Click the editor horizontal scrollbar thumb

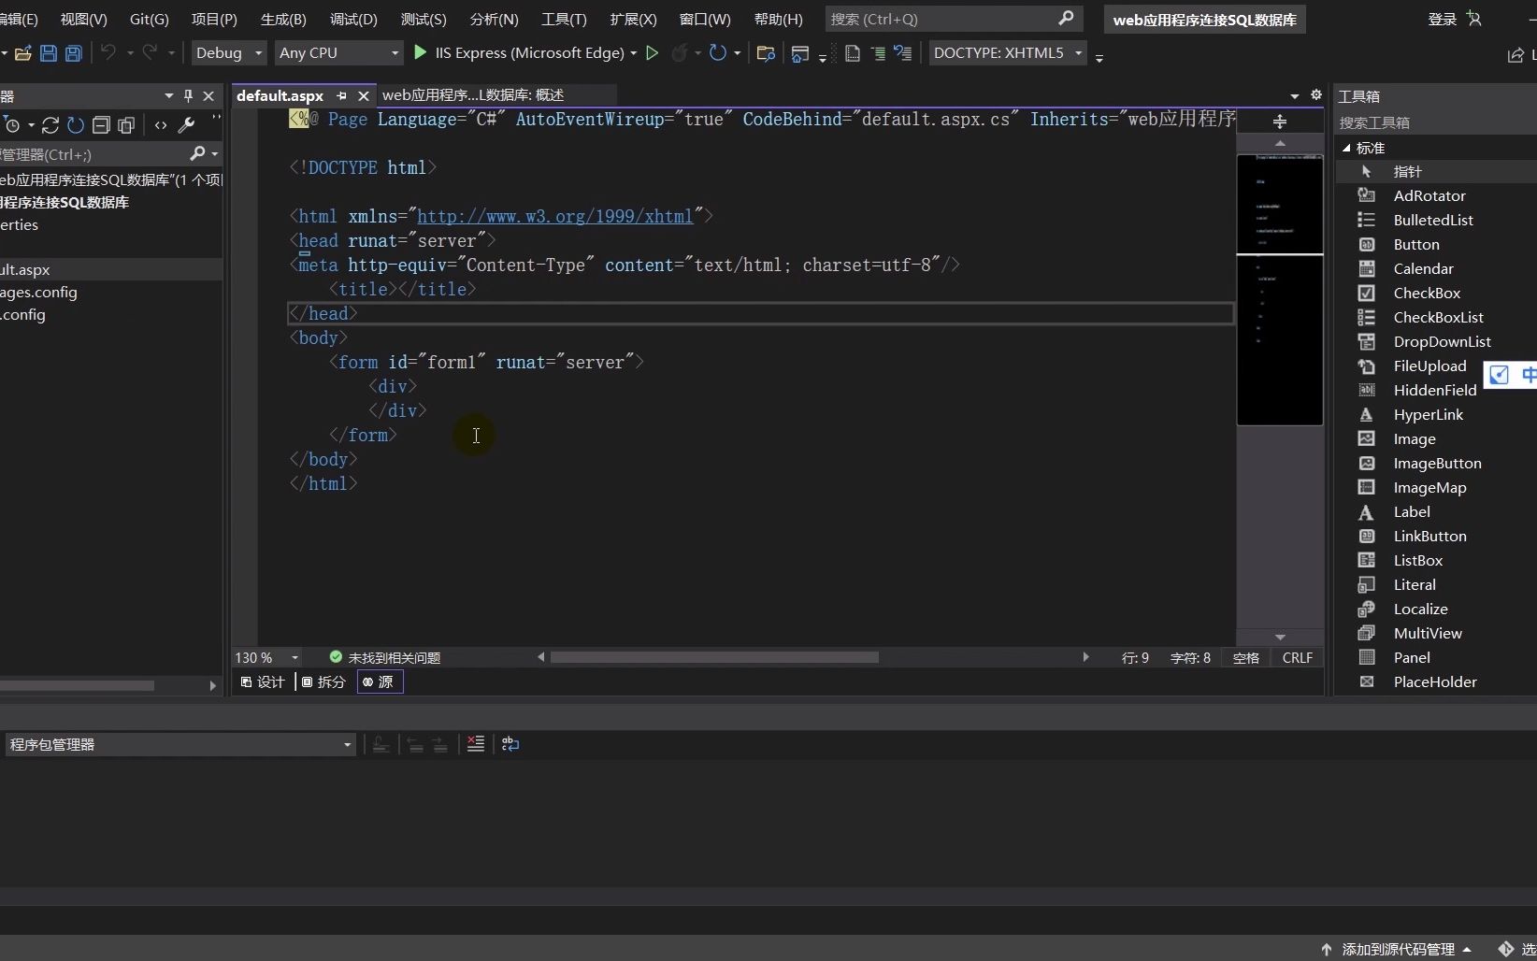714,658
